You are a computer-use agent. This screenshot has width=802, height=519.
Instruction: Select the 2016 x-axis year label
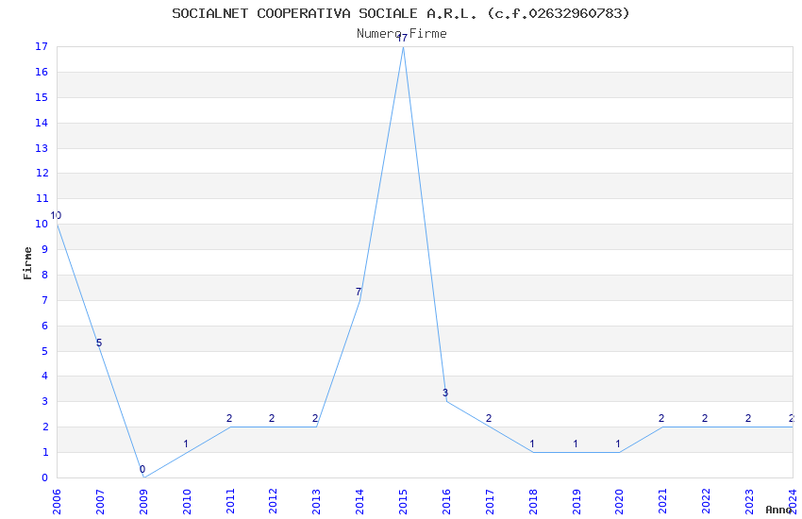pyautogui.click(x=446, y=502)
